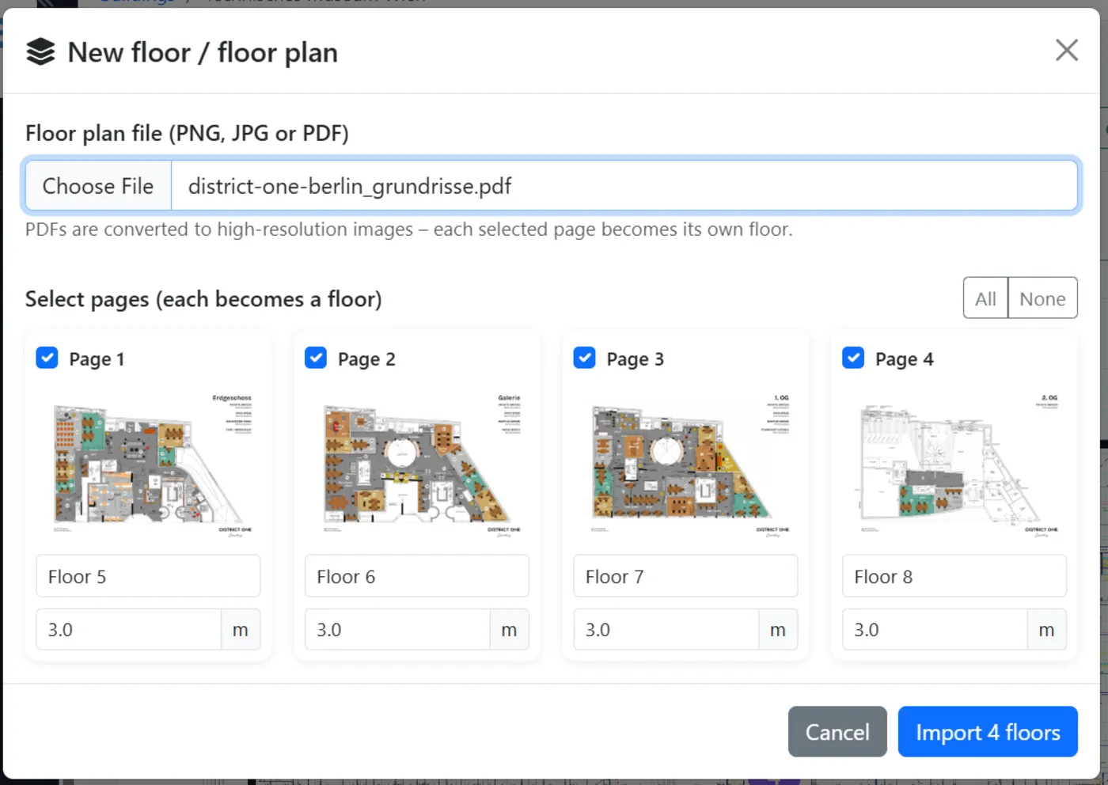Select all pages with All button
The width and height of the screenshot is (1108, 785).
pos(985,298)
